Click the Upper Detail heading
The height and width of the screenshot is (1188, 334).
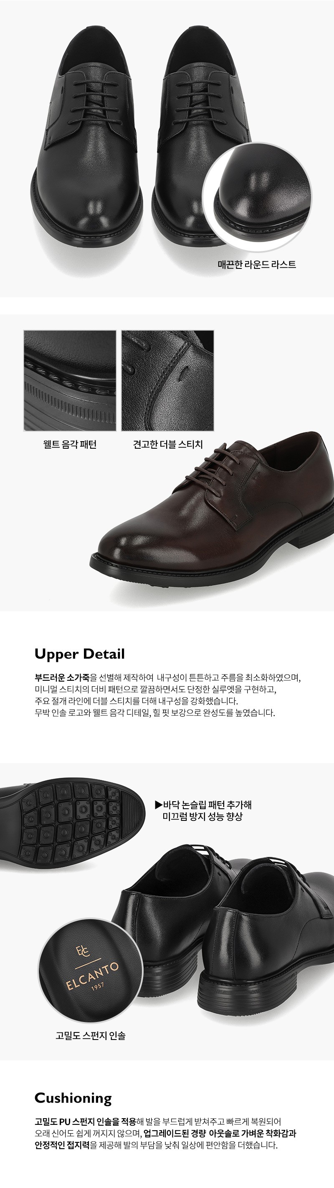point(80,654)
